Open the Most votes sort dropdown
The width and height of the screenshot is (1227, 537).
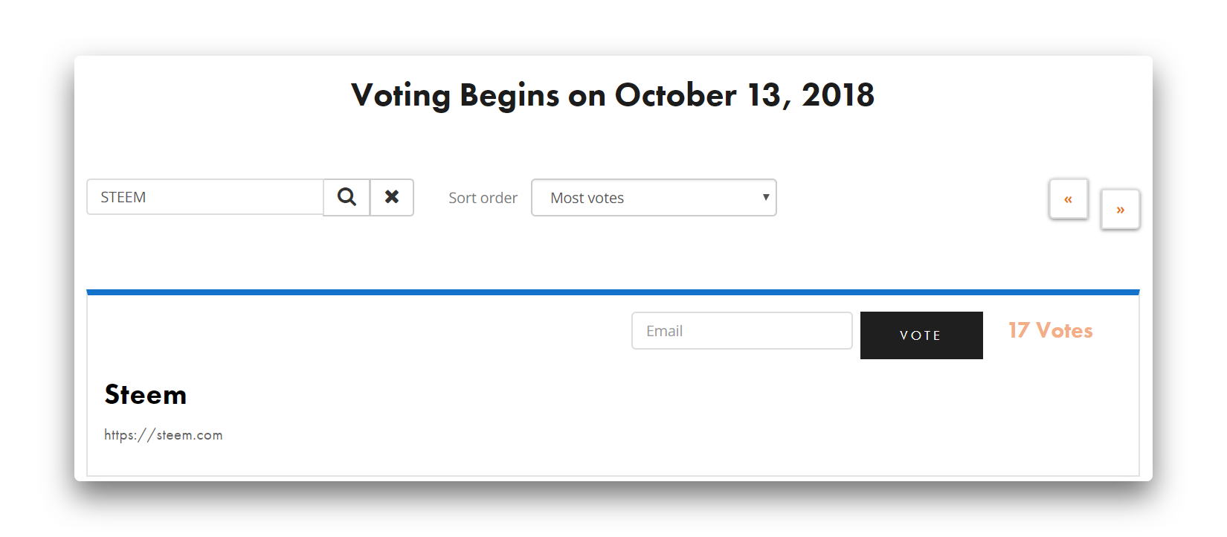tap(654, 198)
